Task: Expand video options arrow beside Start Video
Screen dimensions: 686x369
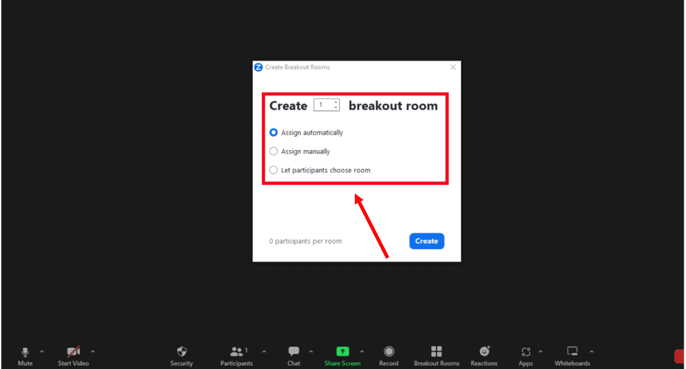Action: [93, 351]
